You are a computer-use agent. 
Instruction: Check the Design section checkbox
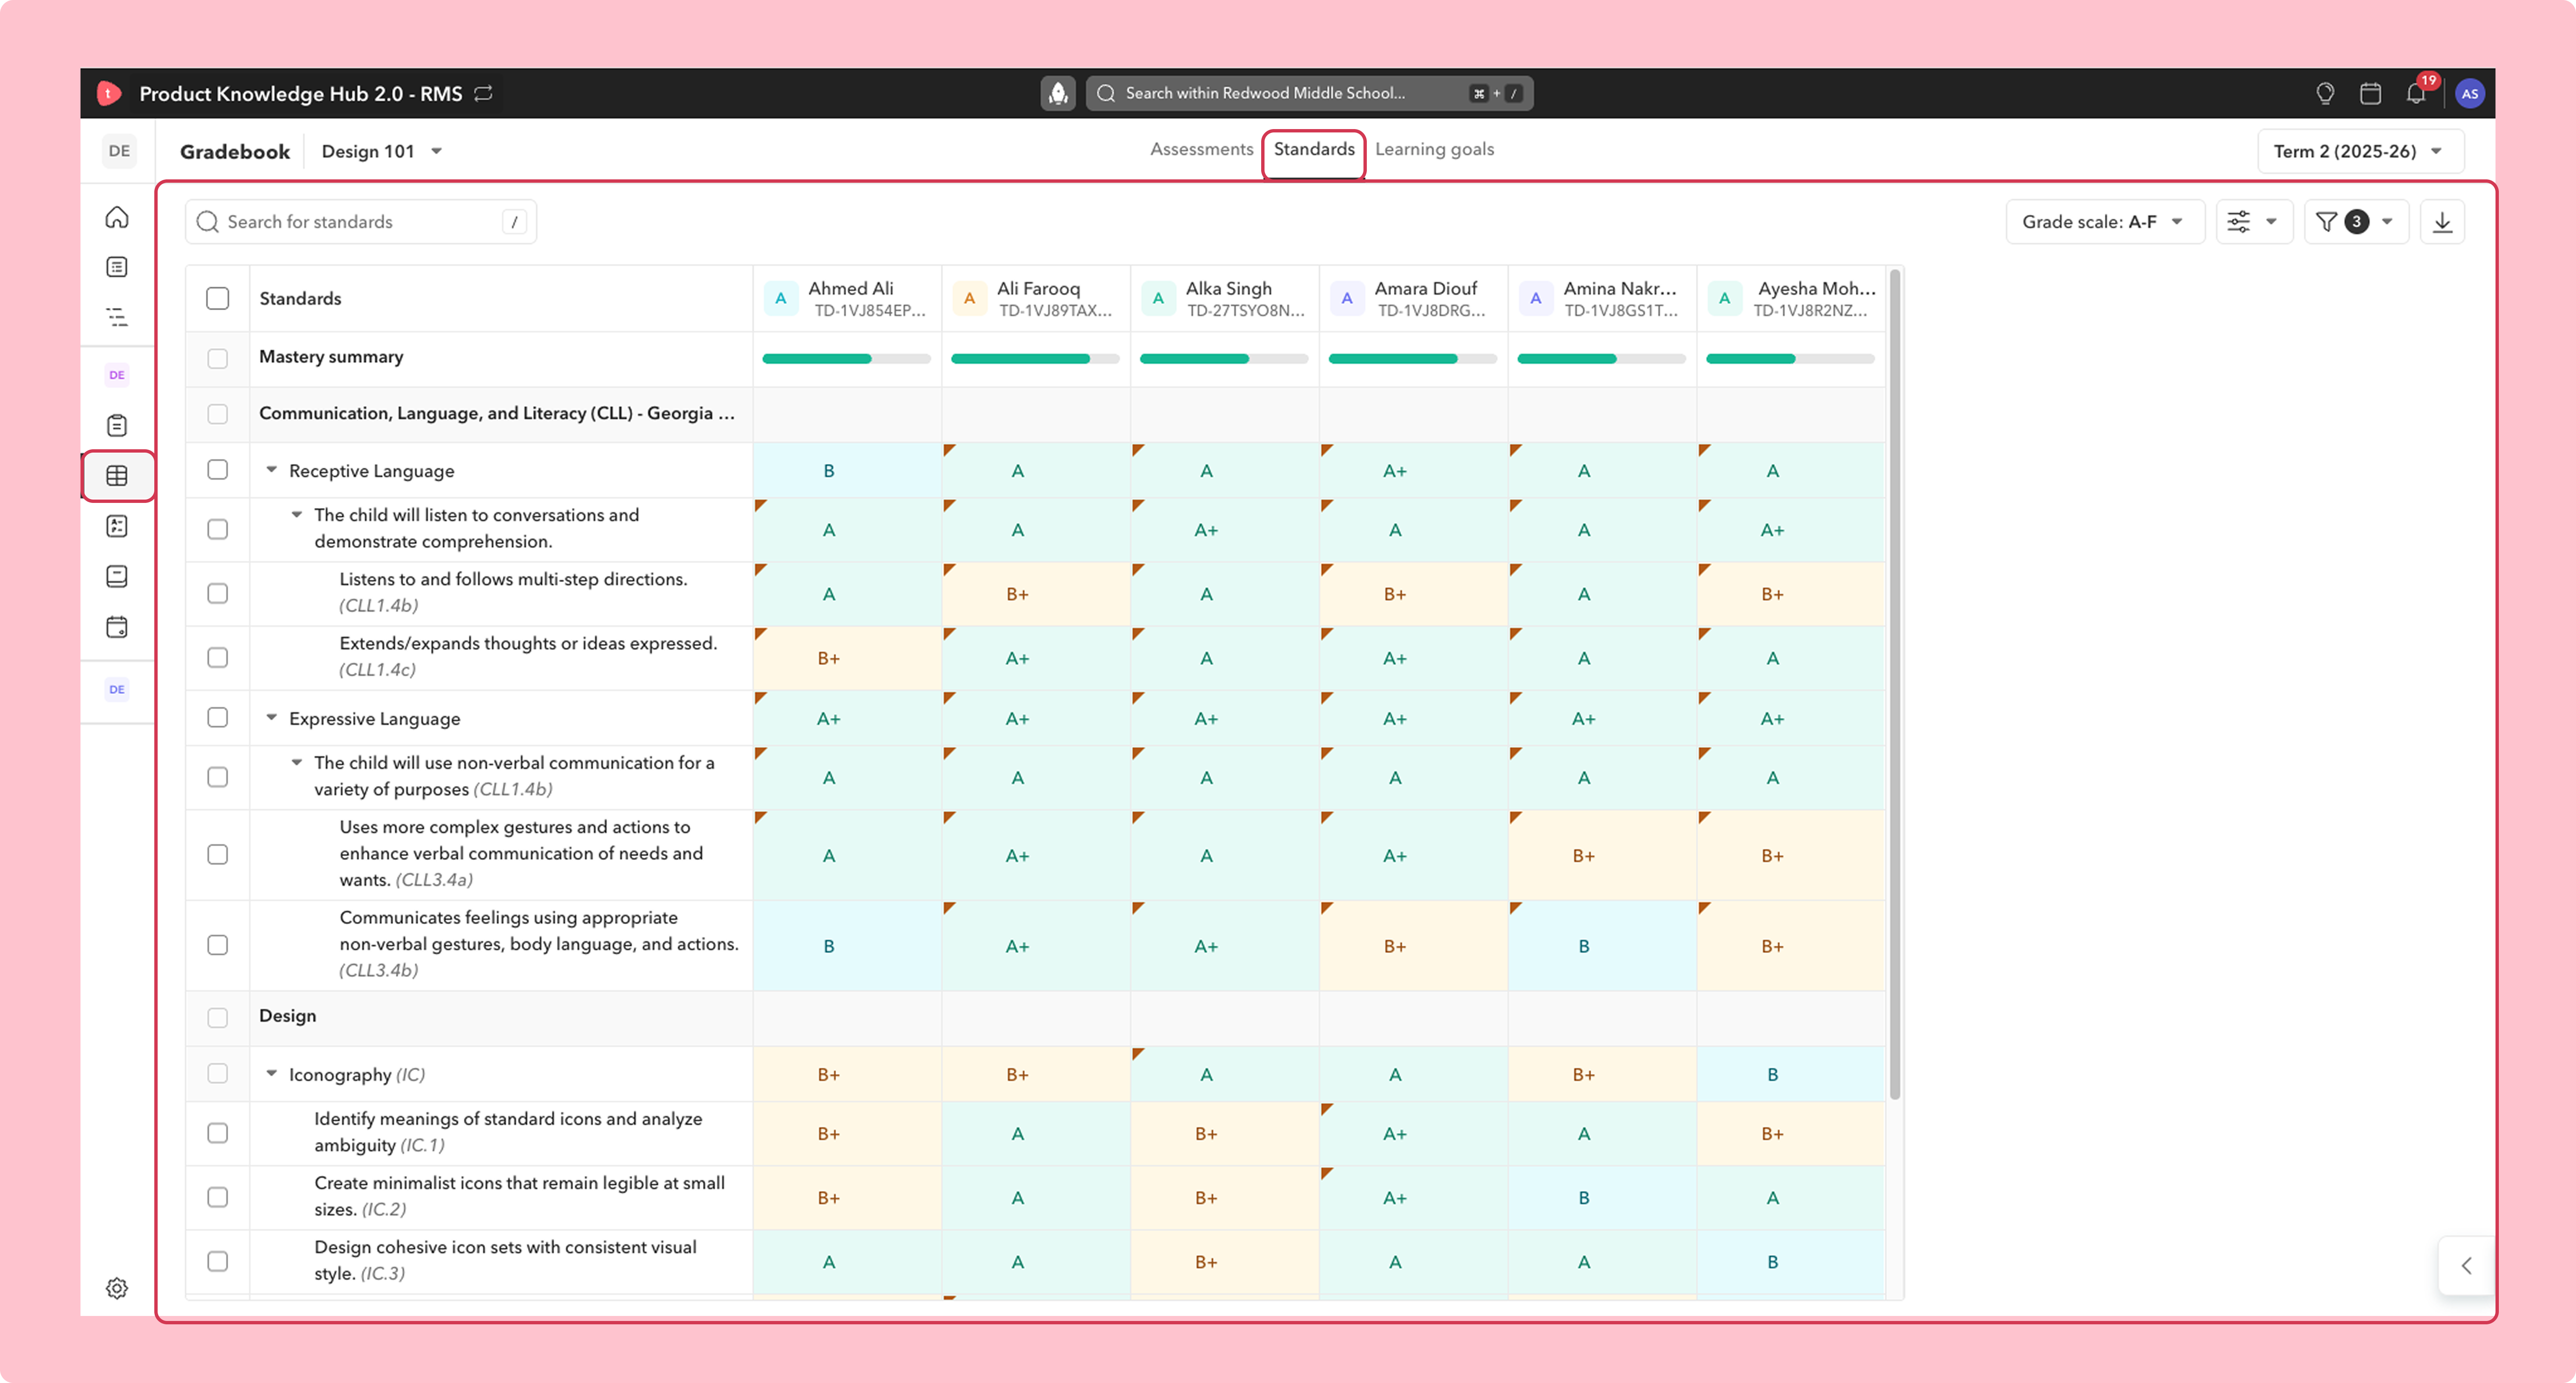tap(217, 1017)
